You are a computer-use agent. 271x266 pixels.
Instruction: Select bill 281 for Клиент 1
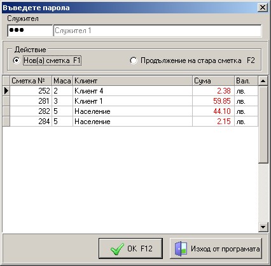134,101
